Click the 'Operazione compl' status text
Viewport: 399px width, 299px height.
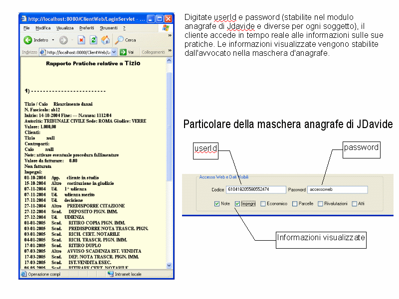(x=44, y=274)
